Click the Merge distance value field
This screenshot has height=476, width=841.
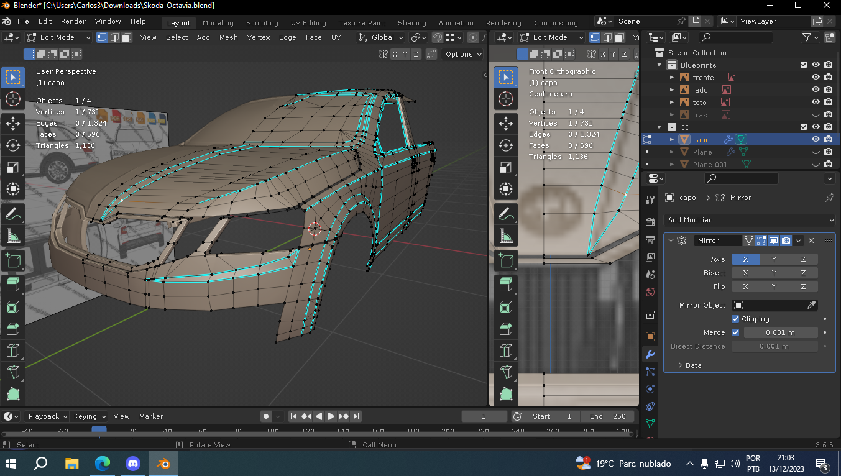tap(780, 332)
